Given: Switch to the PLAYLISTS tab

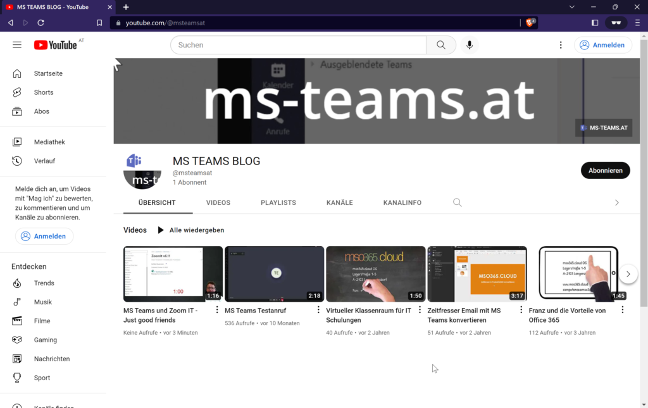Looking at the screenshot, I should click(278, 203).
